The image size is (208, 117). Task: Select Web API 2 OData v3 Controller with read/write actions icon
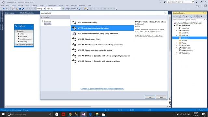pos(74,61)
